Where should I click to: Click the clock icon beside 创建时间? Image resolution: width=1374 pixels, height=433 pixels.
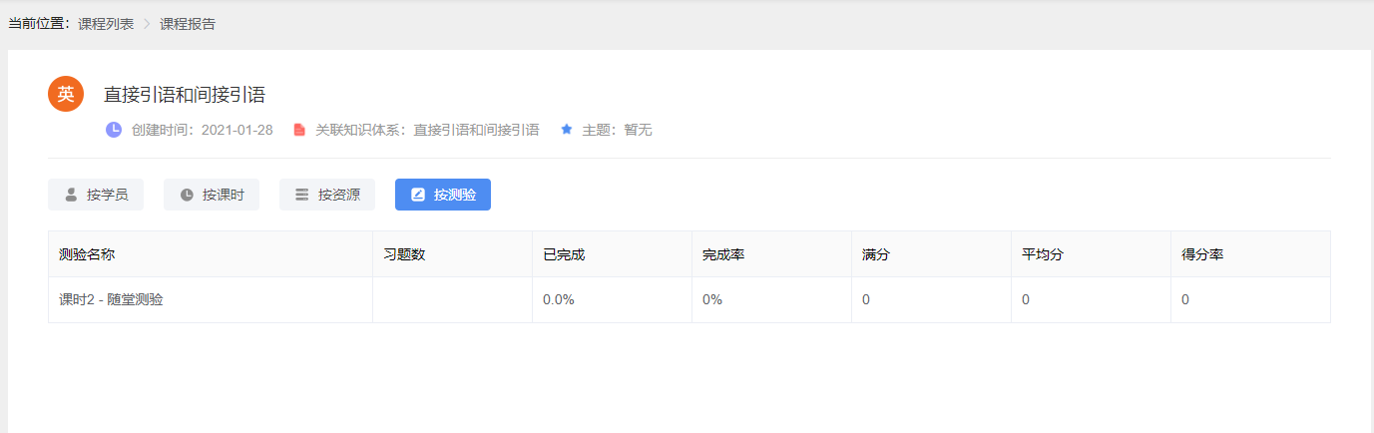(114, 130)
